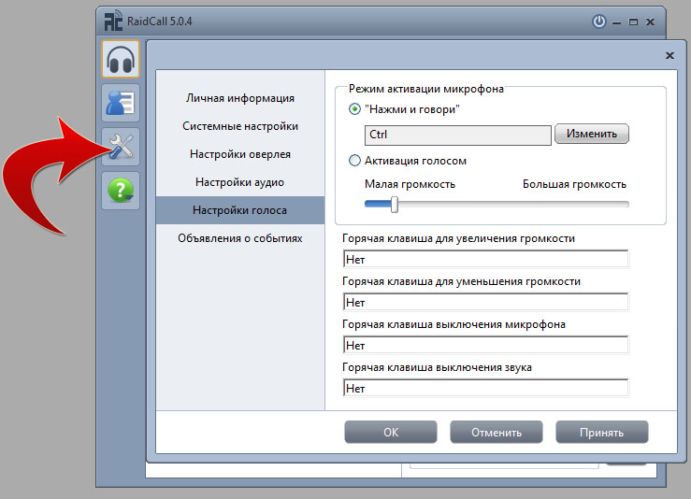The width and height of the screenshot is (691, 499).
Task: Click the Ctrl push-to-talk key field
Action: (x=458, y=135)
